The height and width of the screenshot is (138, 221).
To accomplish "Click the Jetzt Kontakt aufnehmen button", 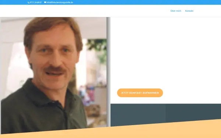I will pyautogui.click(x=140, y=93).
